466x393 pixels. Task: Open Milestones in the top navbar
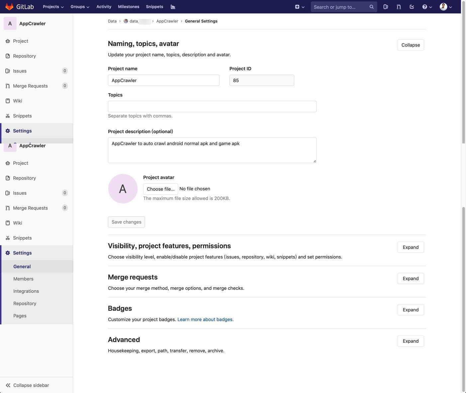point(129,7)
